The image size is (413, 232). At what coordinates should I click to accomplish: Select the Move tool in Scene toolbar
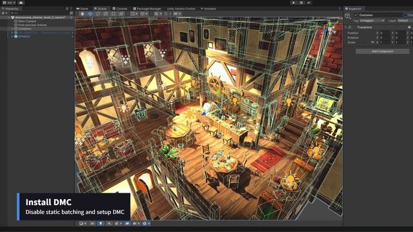coord(90,14)
